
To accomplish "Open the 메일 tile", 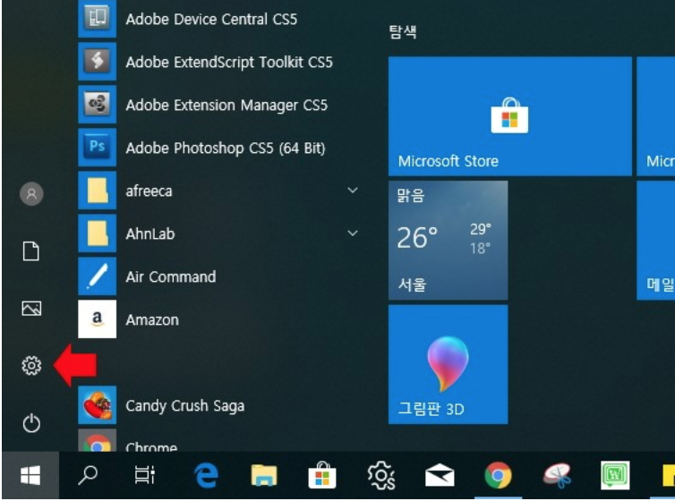I will (655, 241).
